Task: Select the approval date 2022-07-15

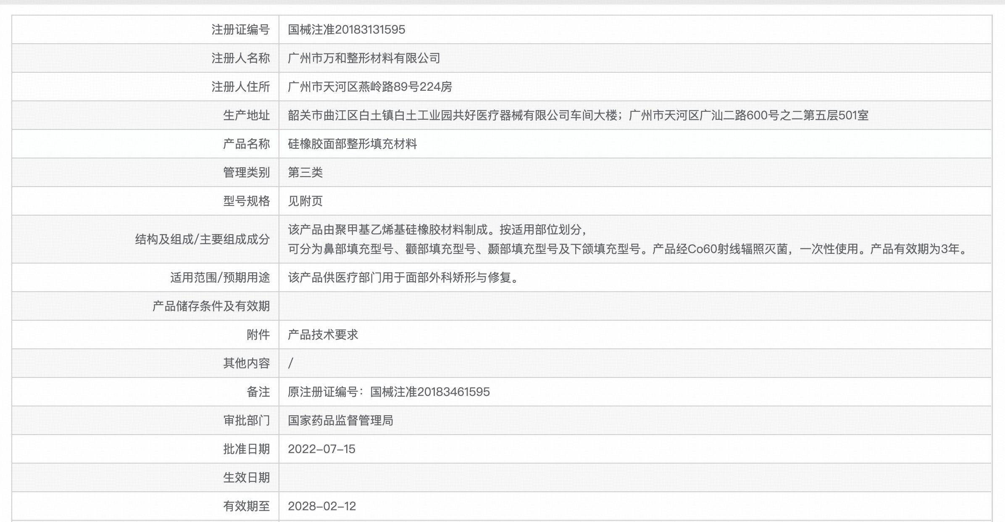Action: [x=321, y=448]
